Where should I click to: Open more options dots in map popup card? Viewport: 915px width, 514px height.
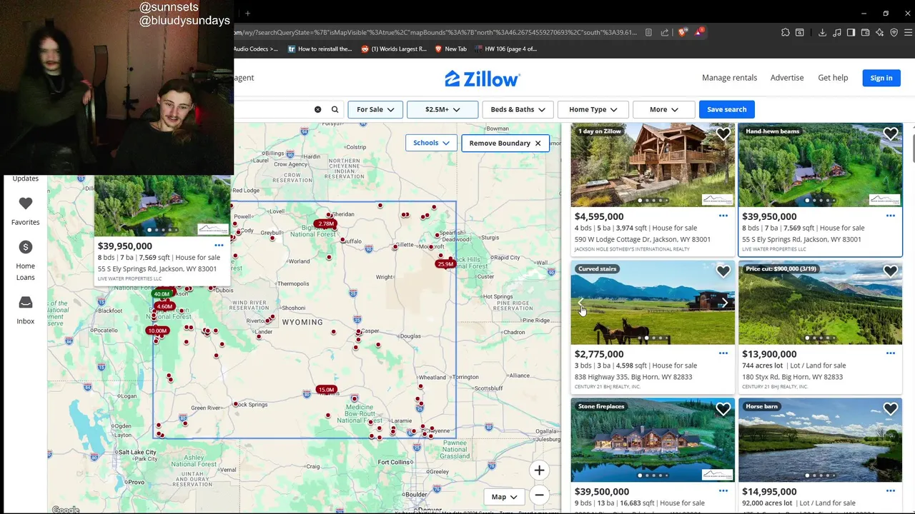click(219, 246)
